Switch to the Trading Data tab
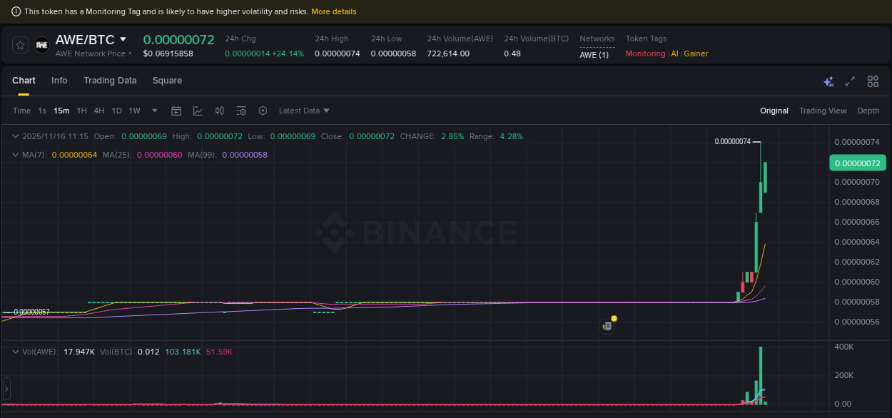The width and height of the screenshot is (892, 418). [x=110, y=81]
